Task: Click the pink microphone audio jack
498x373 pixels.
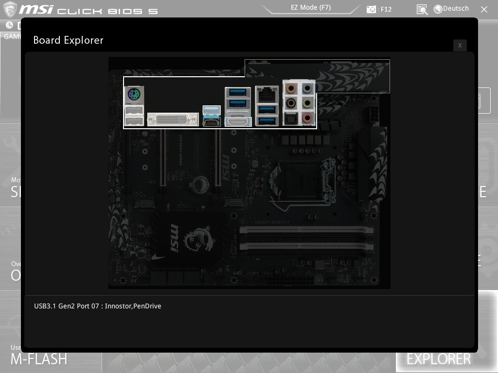Action: pos(307,118)
